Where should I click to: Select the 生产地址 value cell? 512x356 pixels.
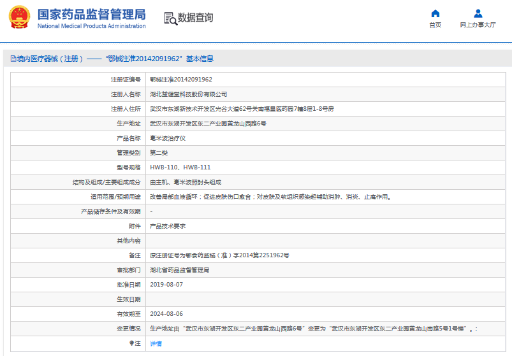coord(208,124)
